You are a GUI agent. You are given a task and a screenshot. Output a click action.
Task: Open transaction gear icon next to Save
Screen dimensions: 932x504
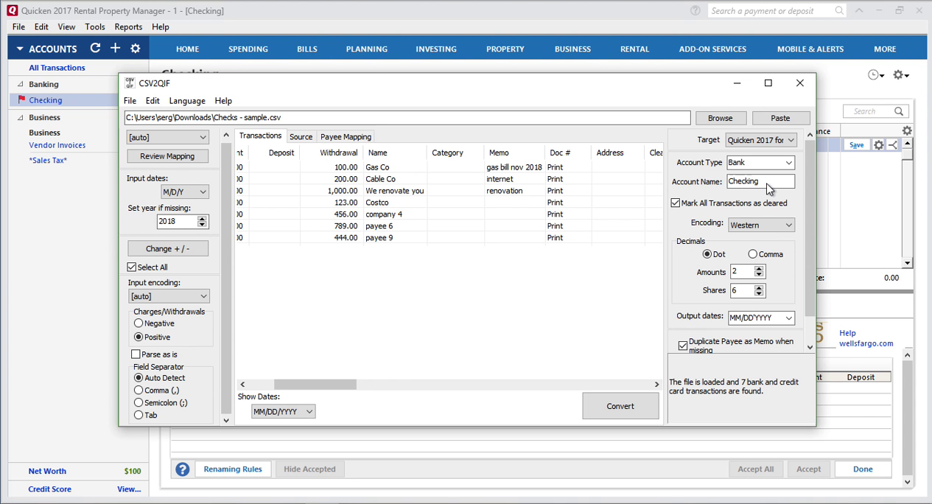click(x=878, y=145)
